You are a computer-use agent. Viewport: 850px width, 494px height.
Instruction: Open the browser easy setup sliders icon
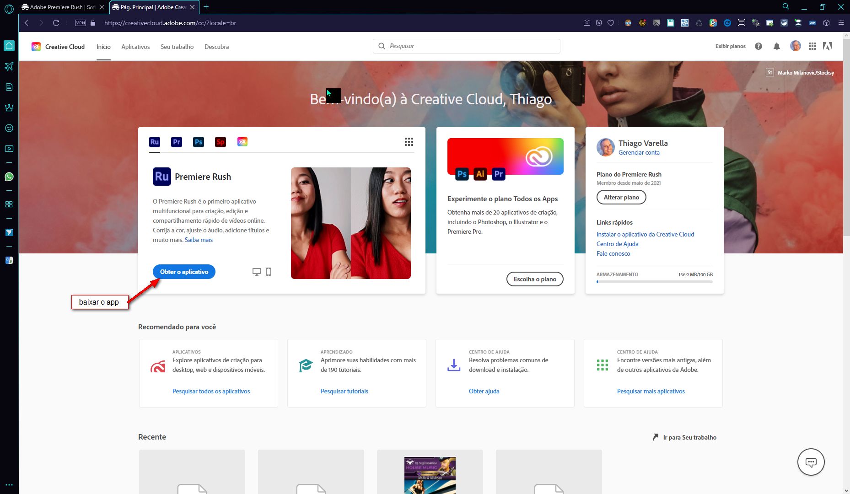click(841, 23)
